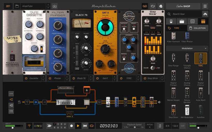Flip the 500 Series master power switch

click(12, 57)
